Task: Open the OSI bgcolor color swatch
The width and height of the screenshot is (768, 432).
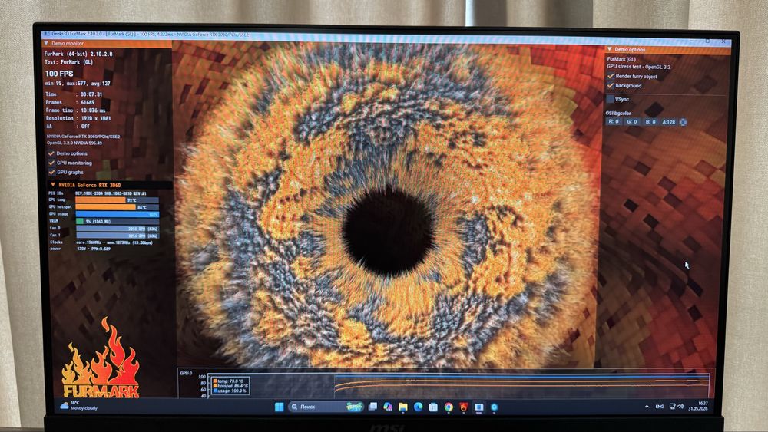Action: coord(684,122)
